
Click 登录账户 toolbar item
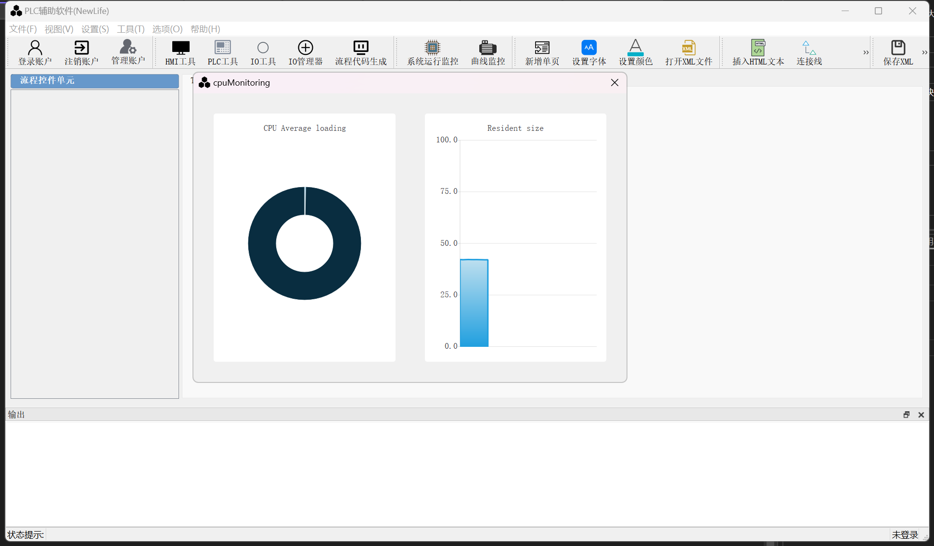(x=33, y=51)
